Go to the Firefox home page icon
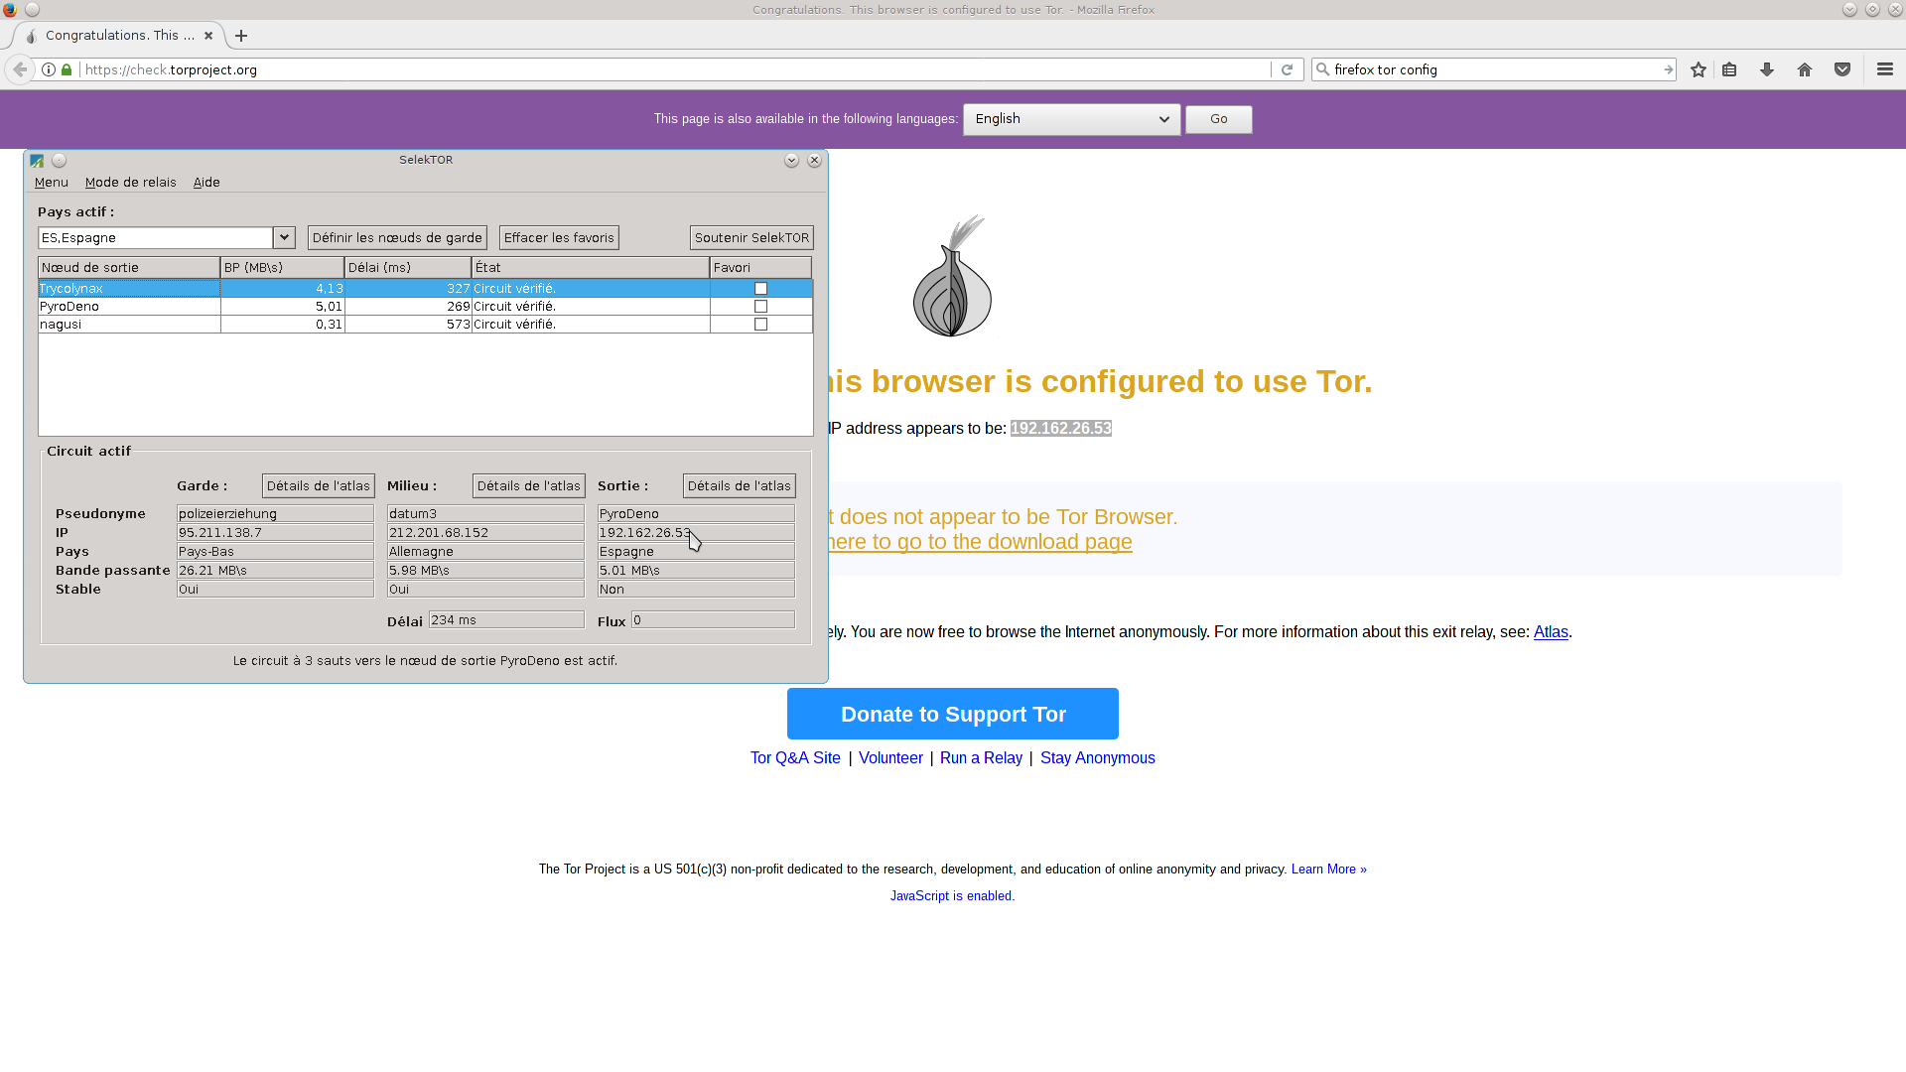Image resolution: width=1906 pixels, height=1072 pixels. [x=1805, y=69]
